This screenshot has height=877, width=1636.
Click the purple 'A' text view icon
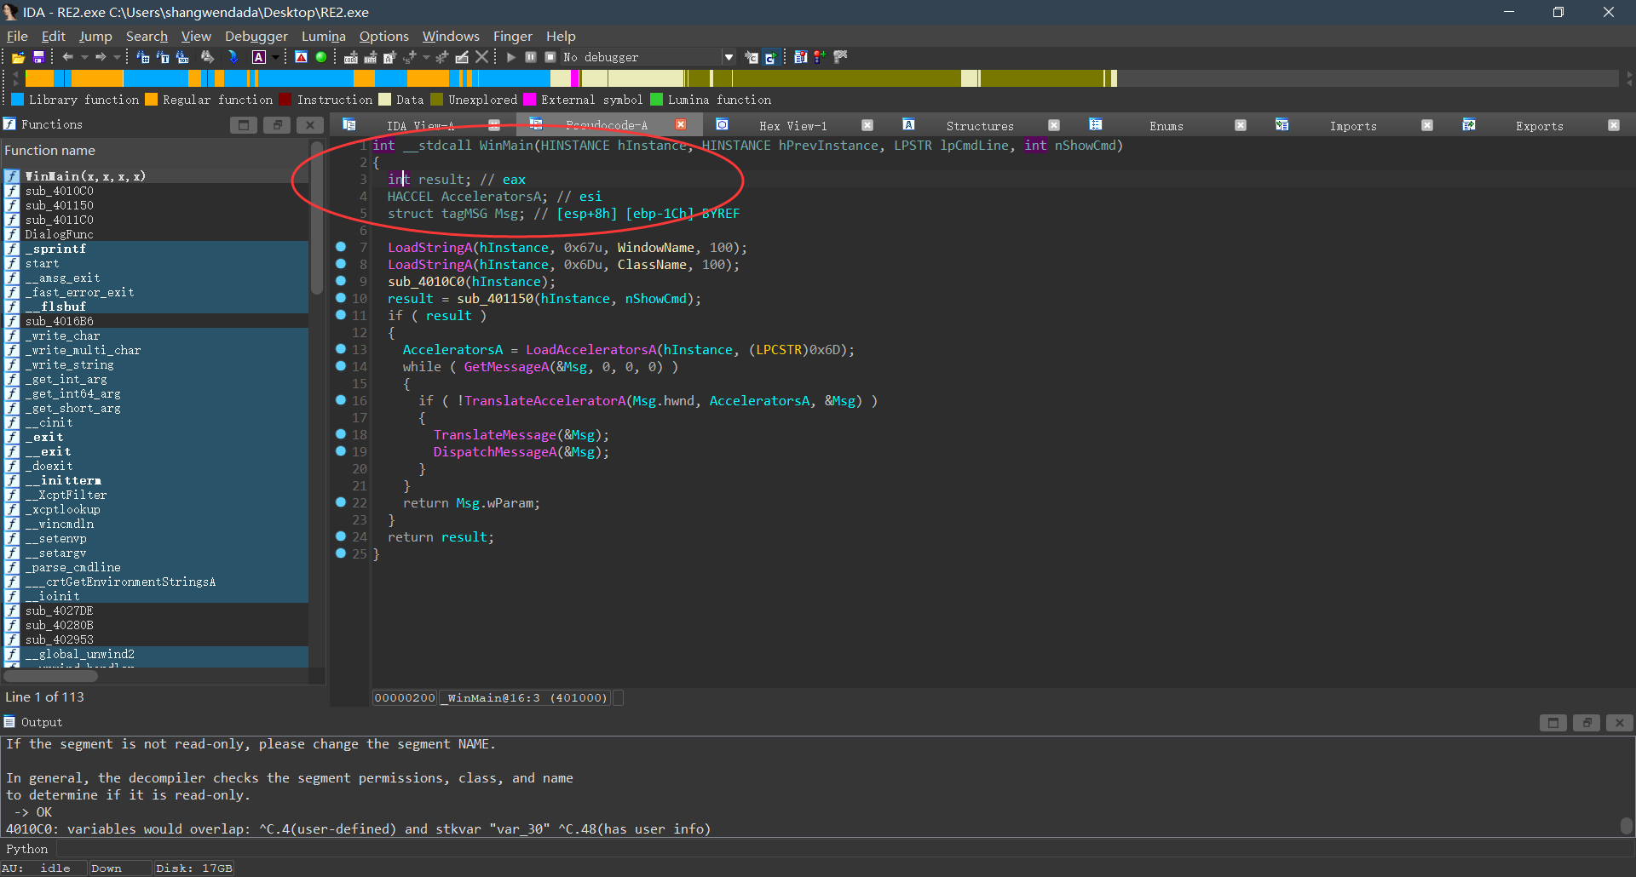[259, 57]
